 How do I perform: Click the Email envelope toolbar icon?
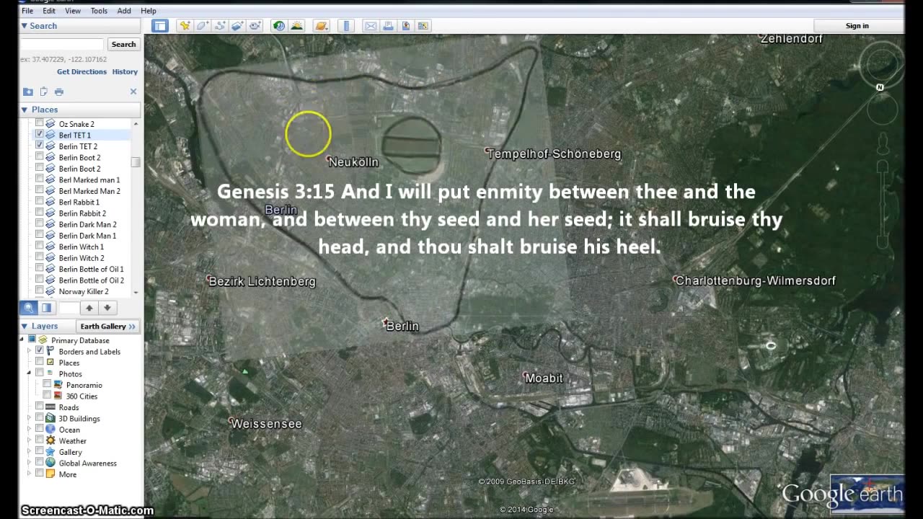click(x=371, y=26)
